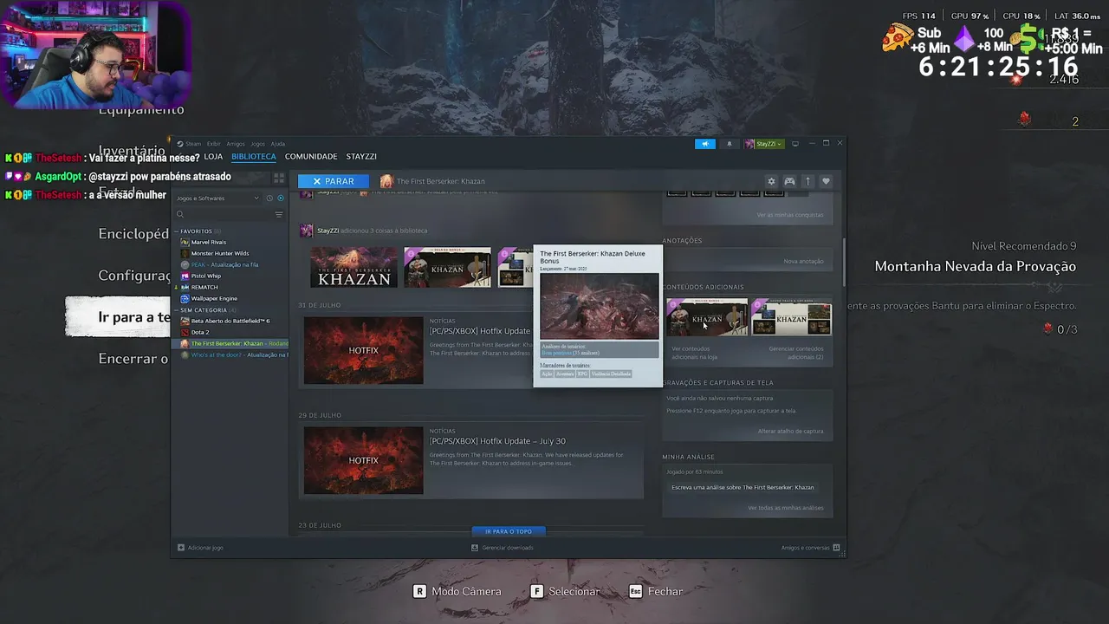
Task: Open Steam announcements megaphone button
Action: (x=705, y=144)
